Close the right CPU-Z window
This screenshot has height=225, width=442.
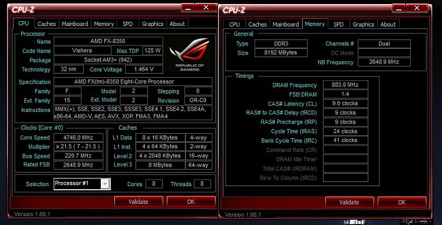[x=417, y=8]
